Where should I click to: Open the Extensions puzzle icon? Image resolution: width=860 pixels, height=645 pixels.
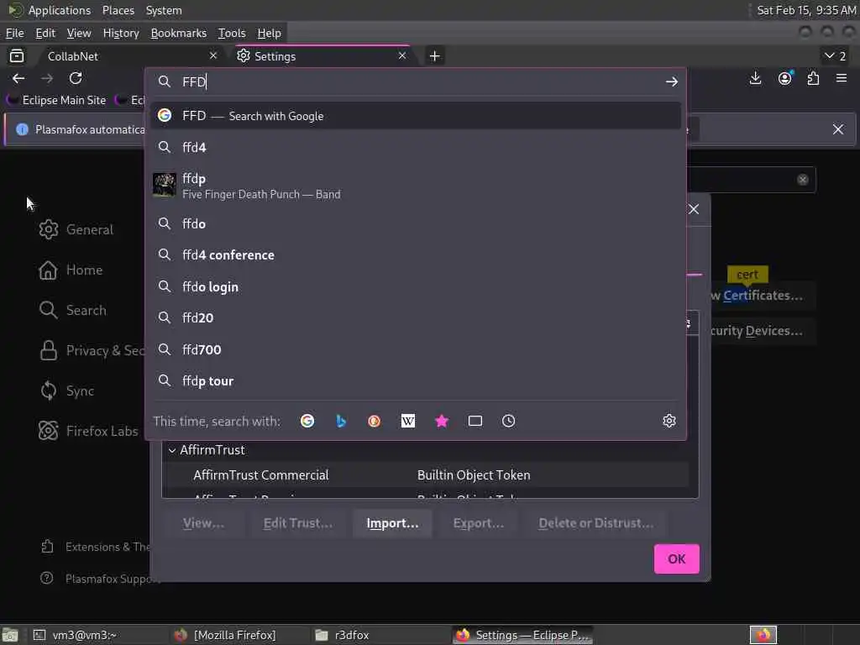pyautogui.click(x=813, y=78)
